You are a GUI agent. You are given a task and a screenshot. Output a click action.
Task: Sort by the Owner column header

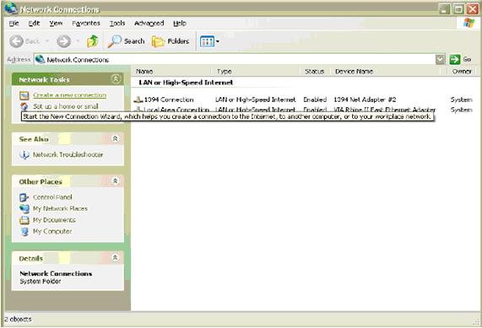(462, 72)
